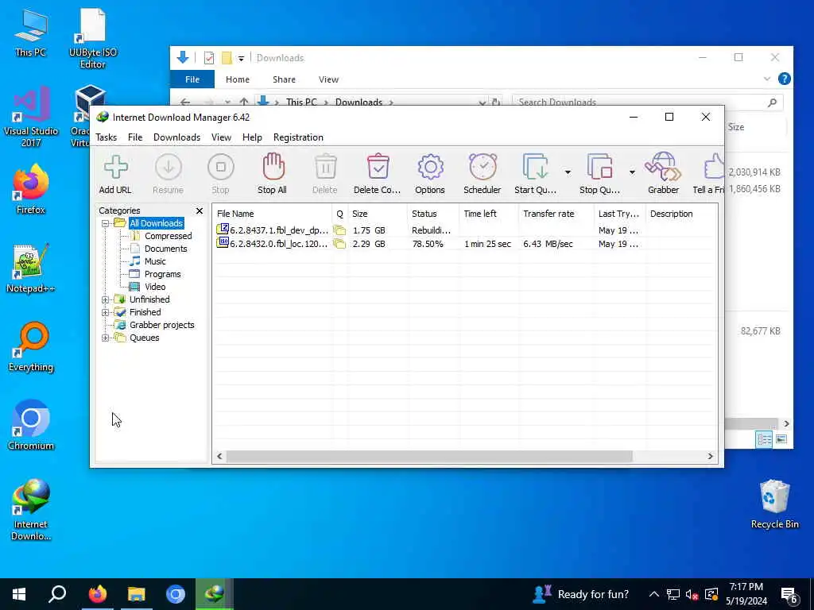814x610 pixels.
Task: Sort by Description column header
Action: tap(681, 214)
